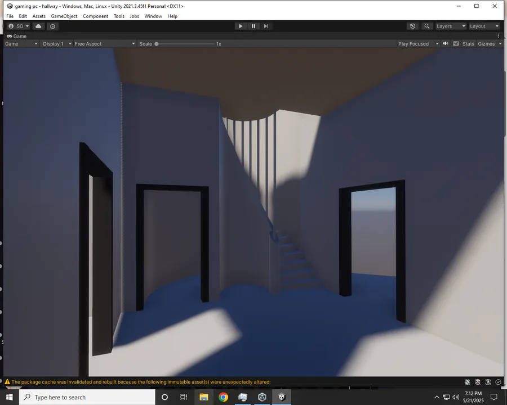The image size is (507, 405).
Task: Click the package cache warning message
Action: [141, 382]
